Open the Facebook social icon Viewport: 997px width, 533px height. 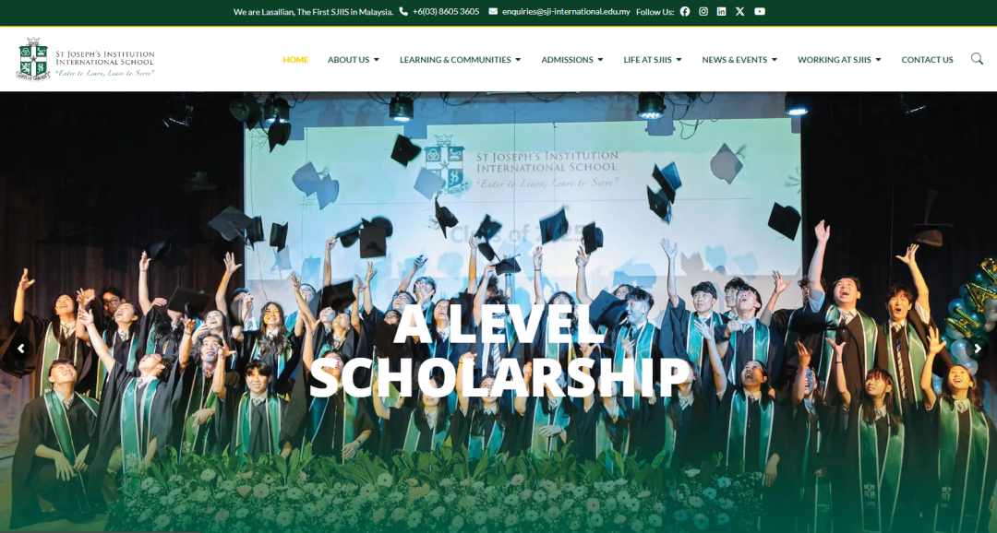(685, 11)
